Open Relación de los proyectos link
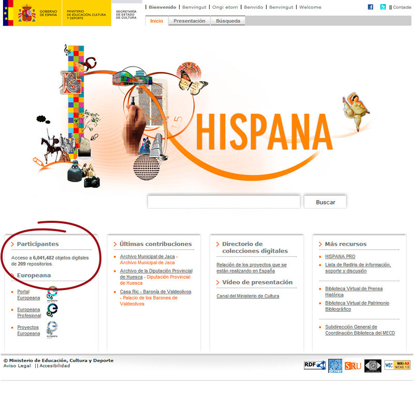This screenshot has width=414, height=395. [252, 268]
